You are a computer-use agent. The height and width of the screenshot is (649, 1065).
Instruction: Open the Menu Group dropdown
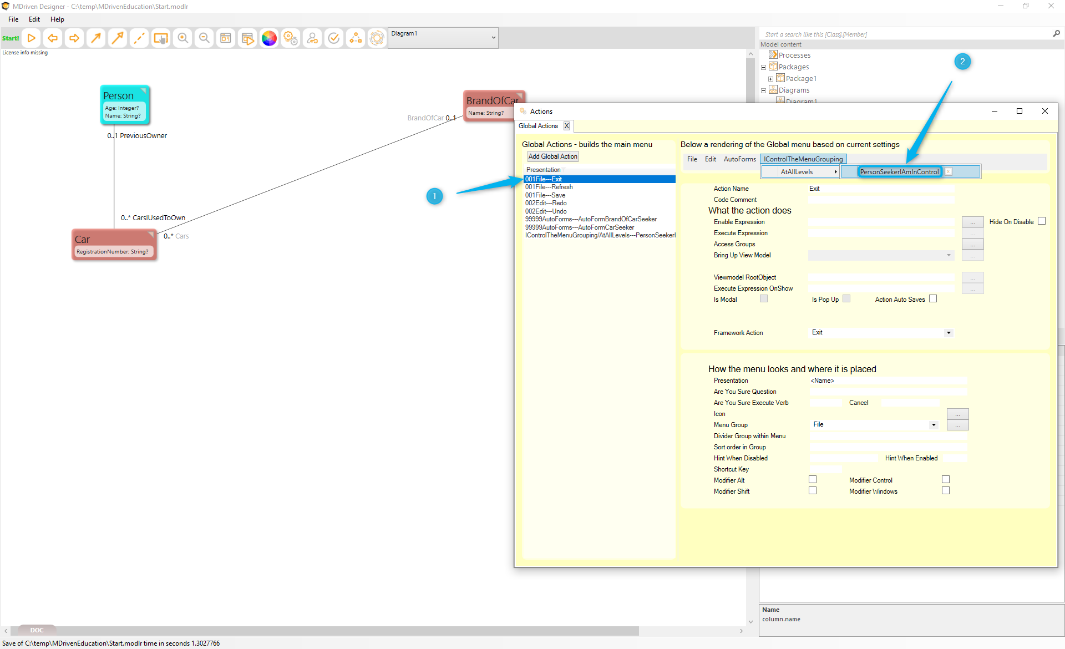tap(934, 425)
